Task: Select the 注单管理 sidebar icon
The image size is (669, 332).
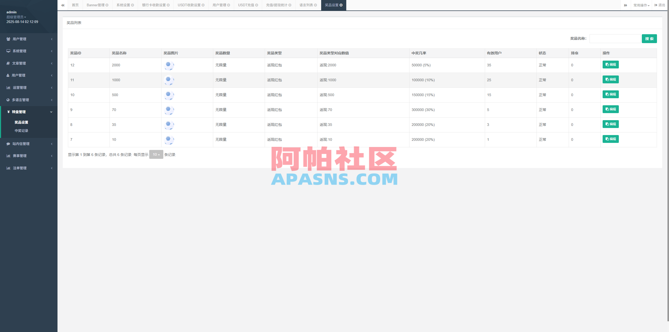Action: tap(9, 168)
